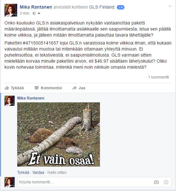The width and height of the screenshot is (176, 191).
Task: Click Tykkää under the comment
Action: pos(23,173)
